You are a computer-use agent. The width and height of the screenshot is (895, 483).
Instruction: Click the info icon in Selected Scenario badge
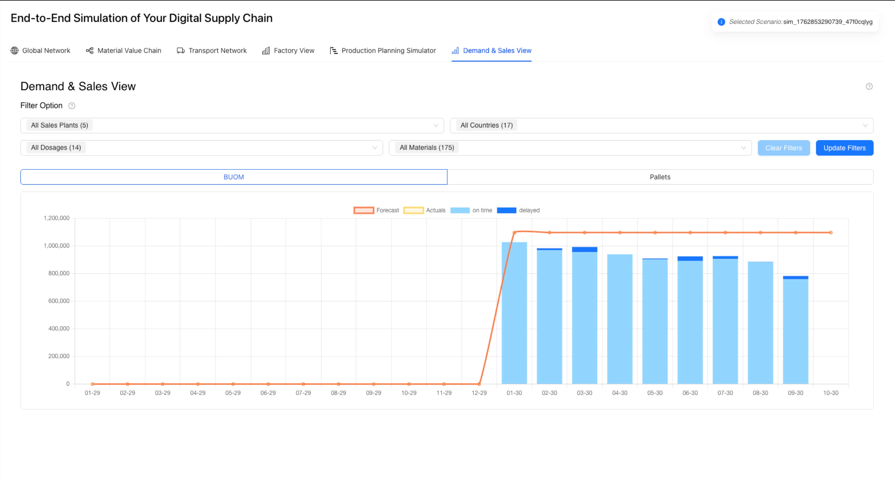coord(721,22)
